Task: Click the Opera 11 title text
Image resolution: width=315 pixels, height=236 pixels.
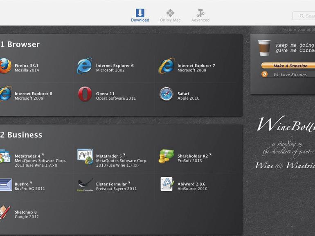Action: 105,94
